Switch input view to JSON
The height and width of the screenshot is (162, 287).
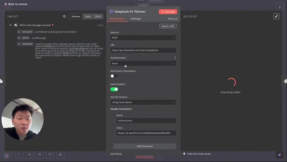[x=98, y=16]
